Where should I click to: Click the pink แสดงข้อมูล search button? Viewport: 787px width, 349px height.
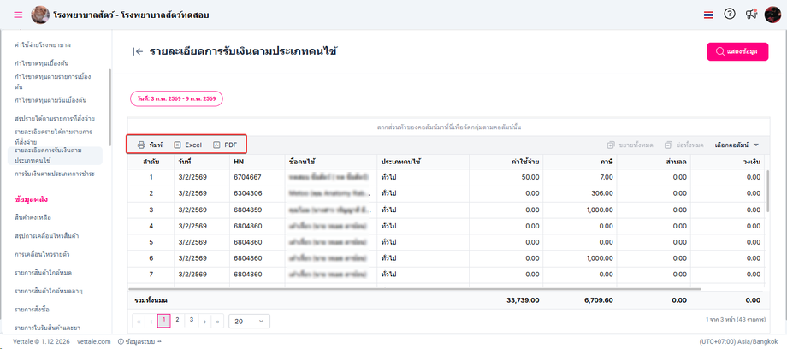coord(737,51)
